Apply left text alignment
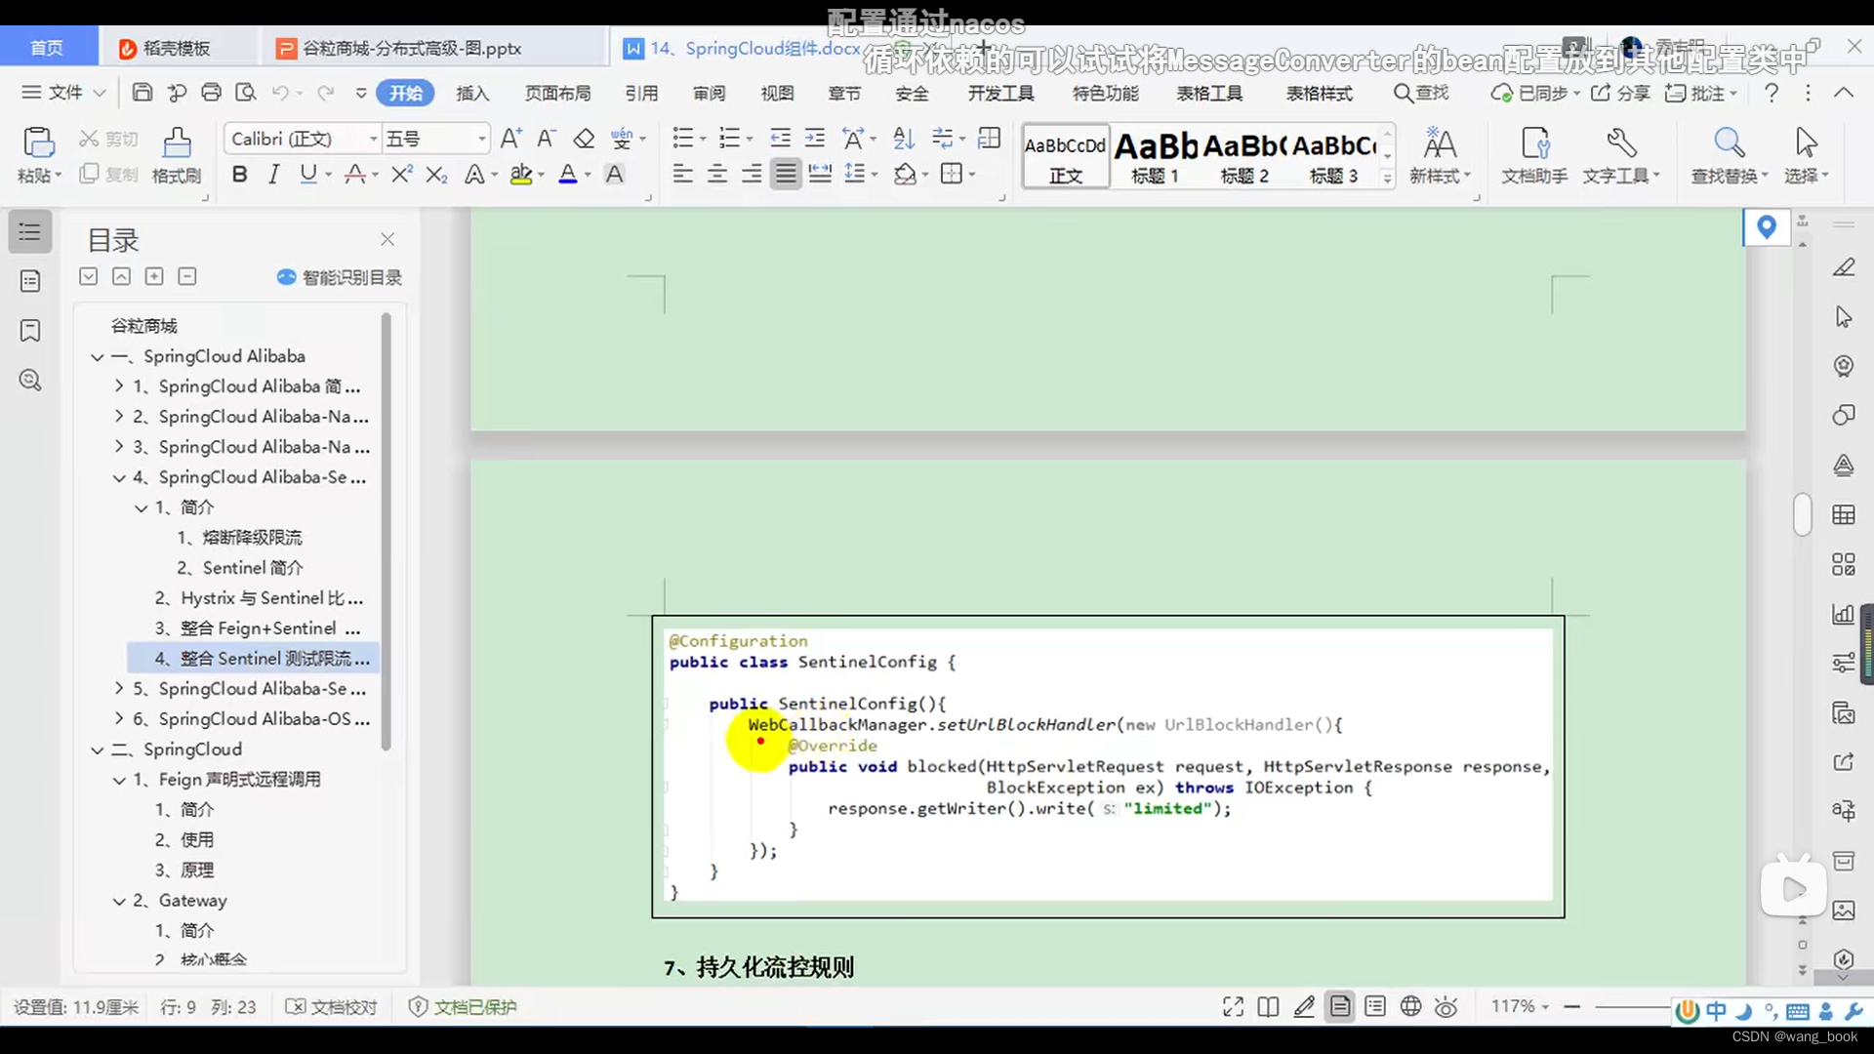 [x=683, y=175]
